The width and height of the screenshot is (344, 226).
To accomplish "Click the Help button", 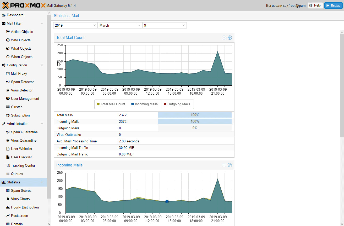I will 315,5.
